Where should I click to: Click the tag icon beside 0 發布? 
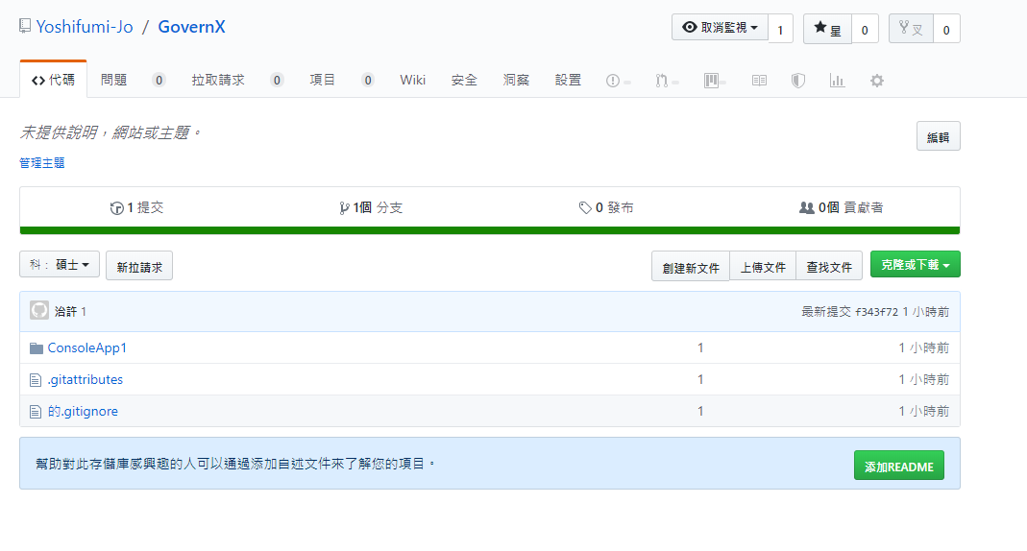tap(585, 208)
